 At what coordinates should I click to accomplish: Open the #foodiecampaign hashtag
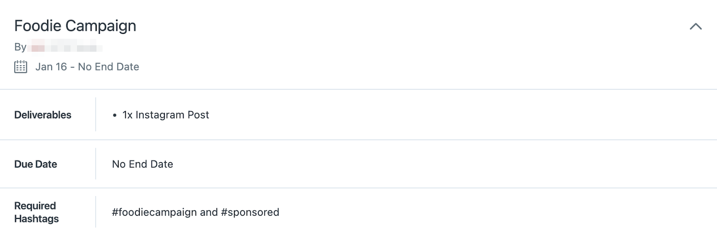pyautogui.click(x=155, y=212)
